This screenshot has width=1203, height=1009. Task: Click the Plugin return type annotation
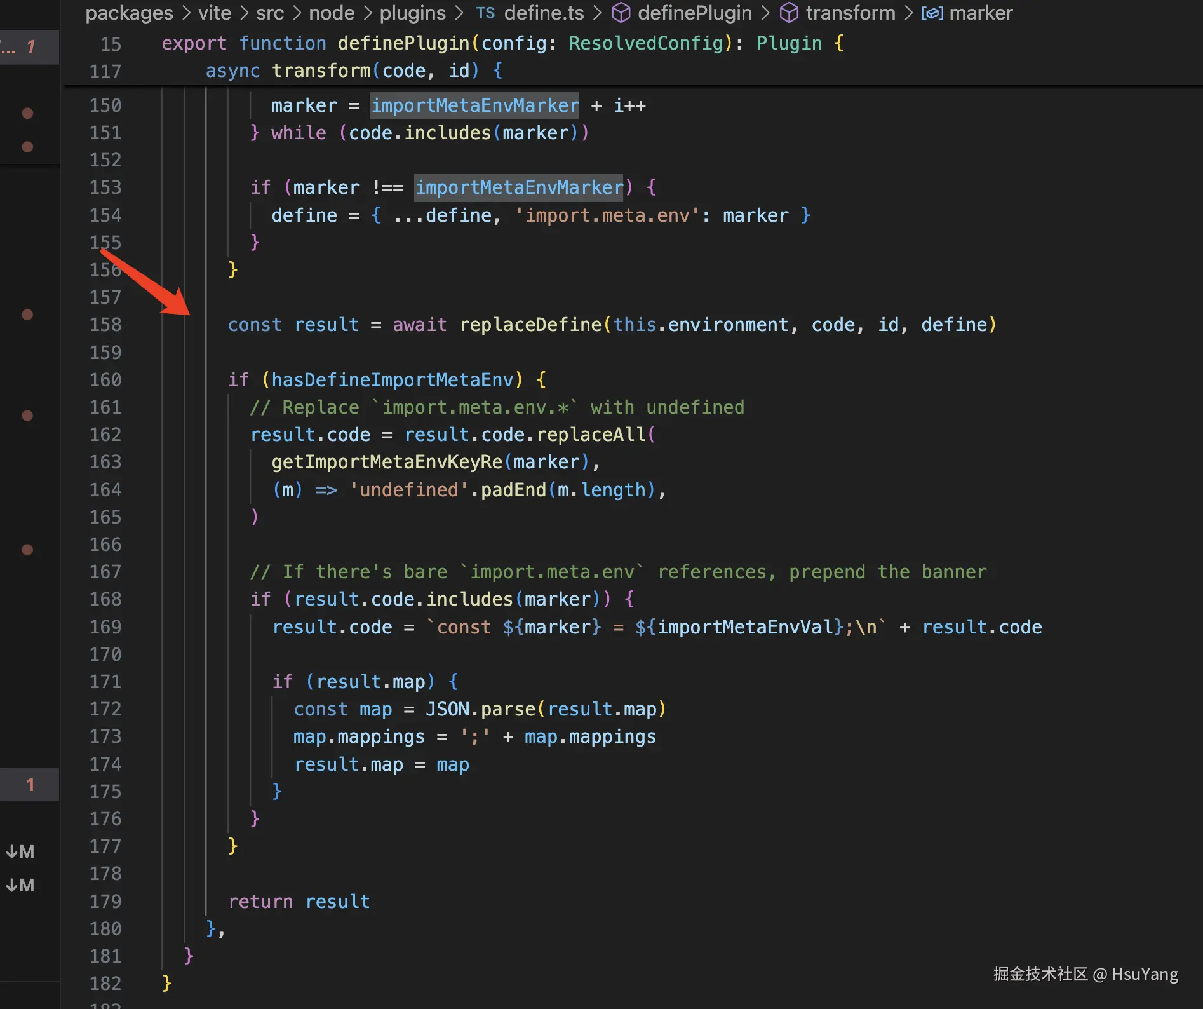(789, 43)
